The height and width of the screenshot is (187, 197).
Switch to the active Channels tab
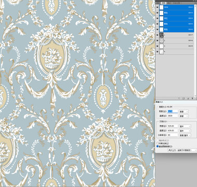coord(164,3)
